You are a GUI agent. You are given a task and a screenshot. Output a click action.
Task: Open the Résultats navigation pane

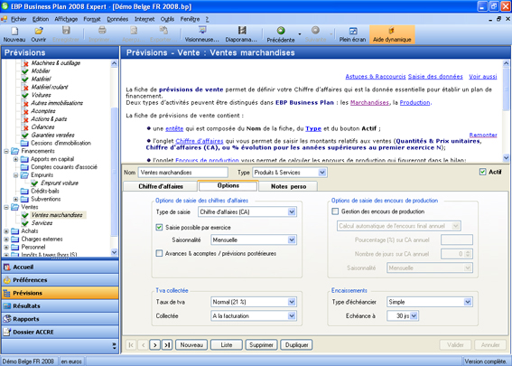61,305
